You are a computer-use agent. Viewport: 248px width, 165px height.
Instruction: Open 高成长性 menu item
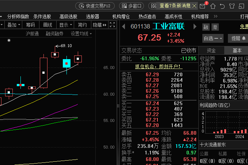point(173,16)
